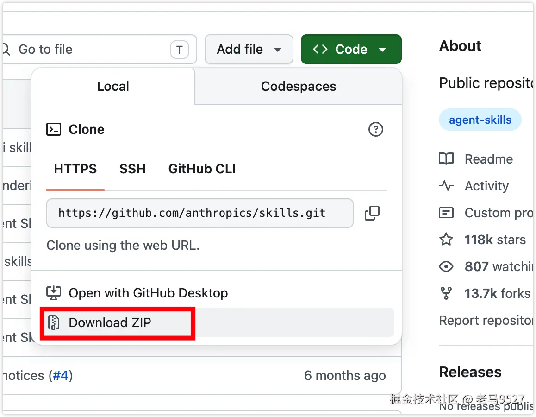Copy the clone URL with the copy icon

point(372,213)
